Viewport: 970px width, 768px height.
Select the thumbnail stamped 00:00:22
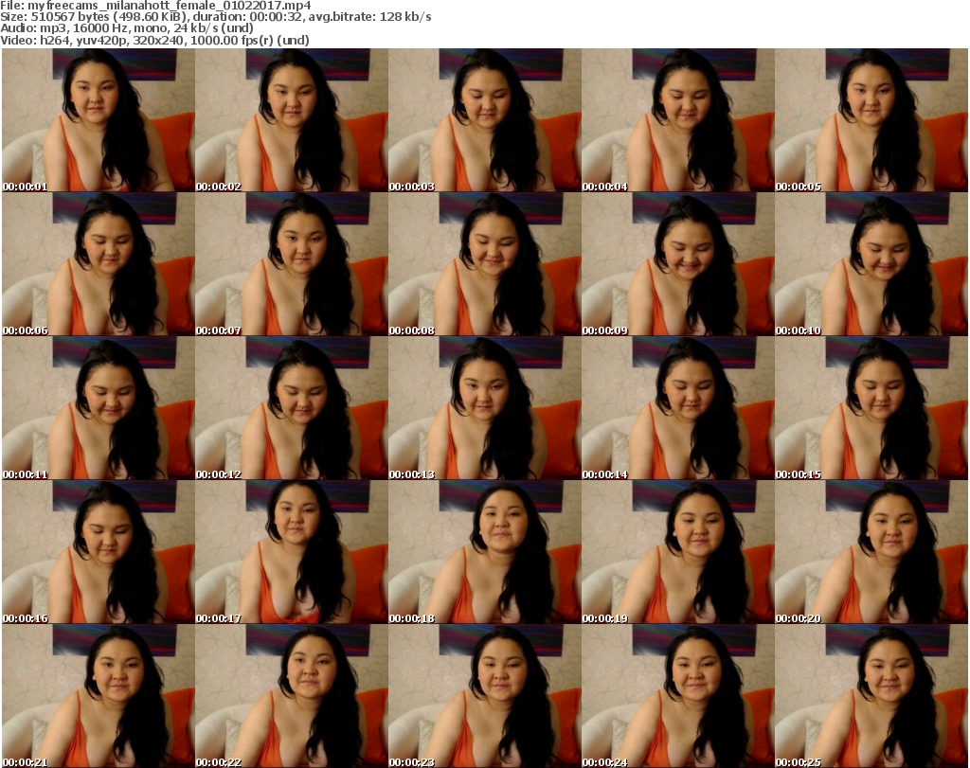click(292, 696)
